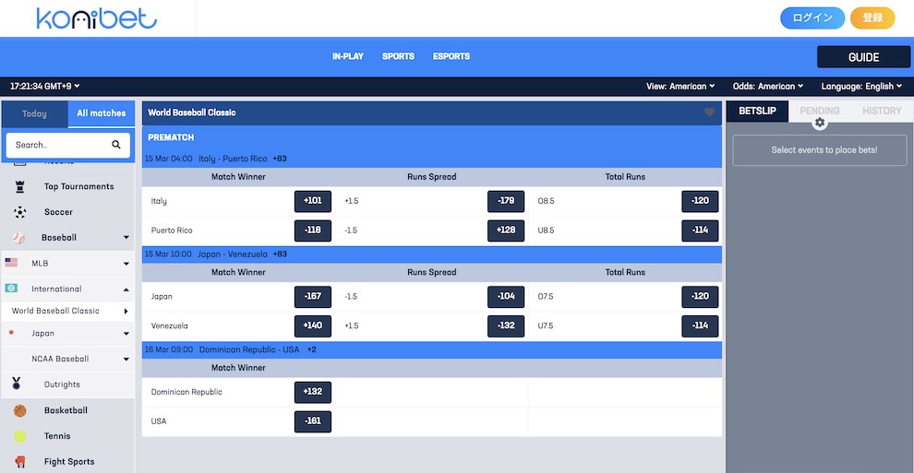Switch to the All matches tab

102,113
